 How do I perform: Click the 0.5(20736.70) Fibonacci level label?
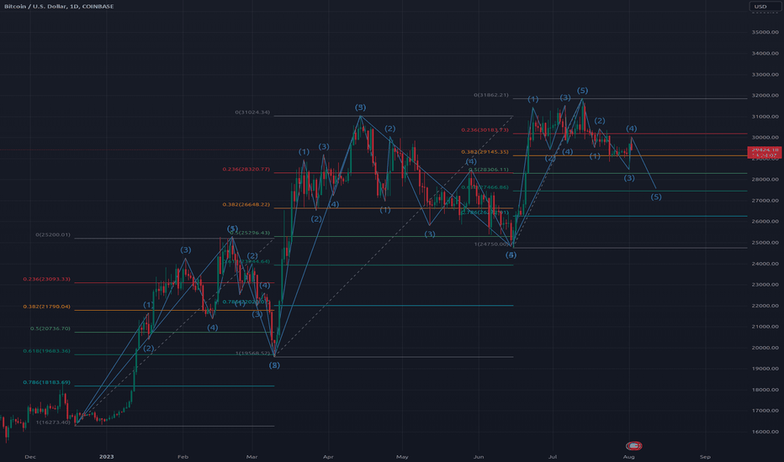(x=52, y=328)
